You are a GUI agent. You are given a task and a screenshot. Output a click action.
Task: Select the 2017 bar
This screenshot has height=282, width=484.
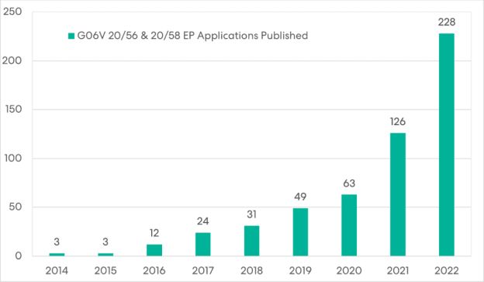pos(202,244)
